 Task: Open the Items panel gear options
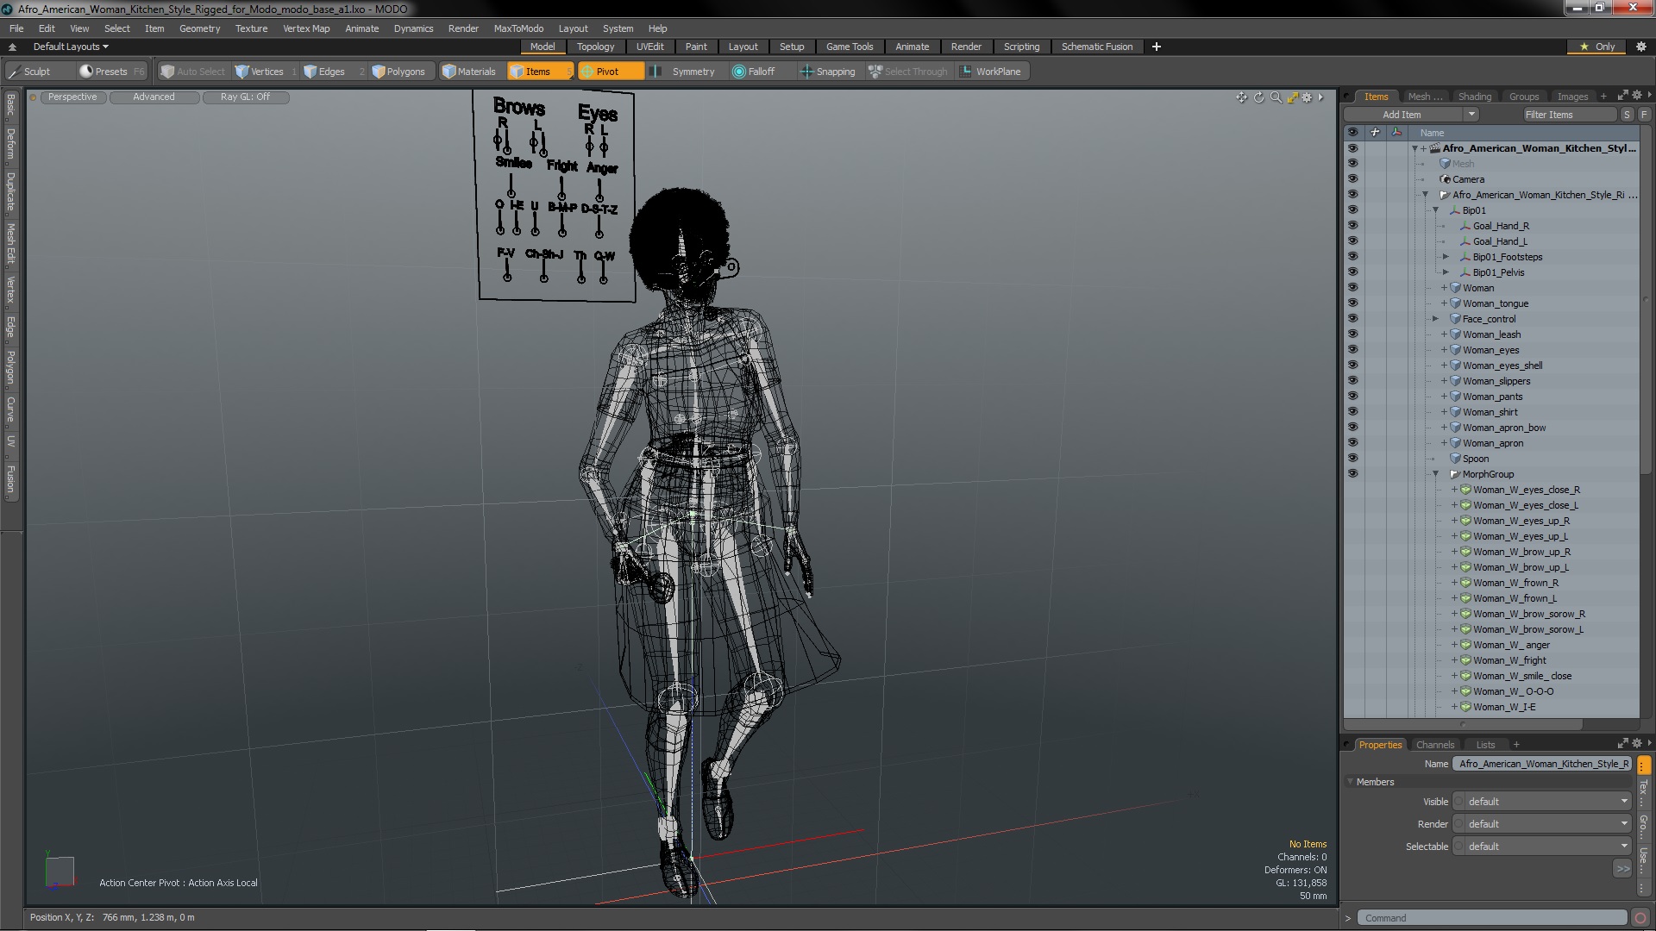click(x=1636, y=95)
